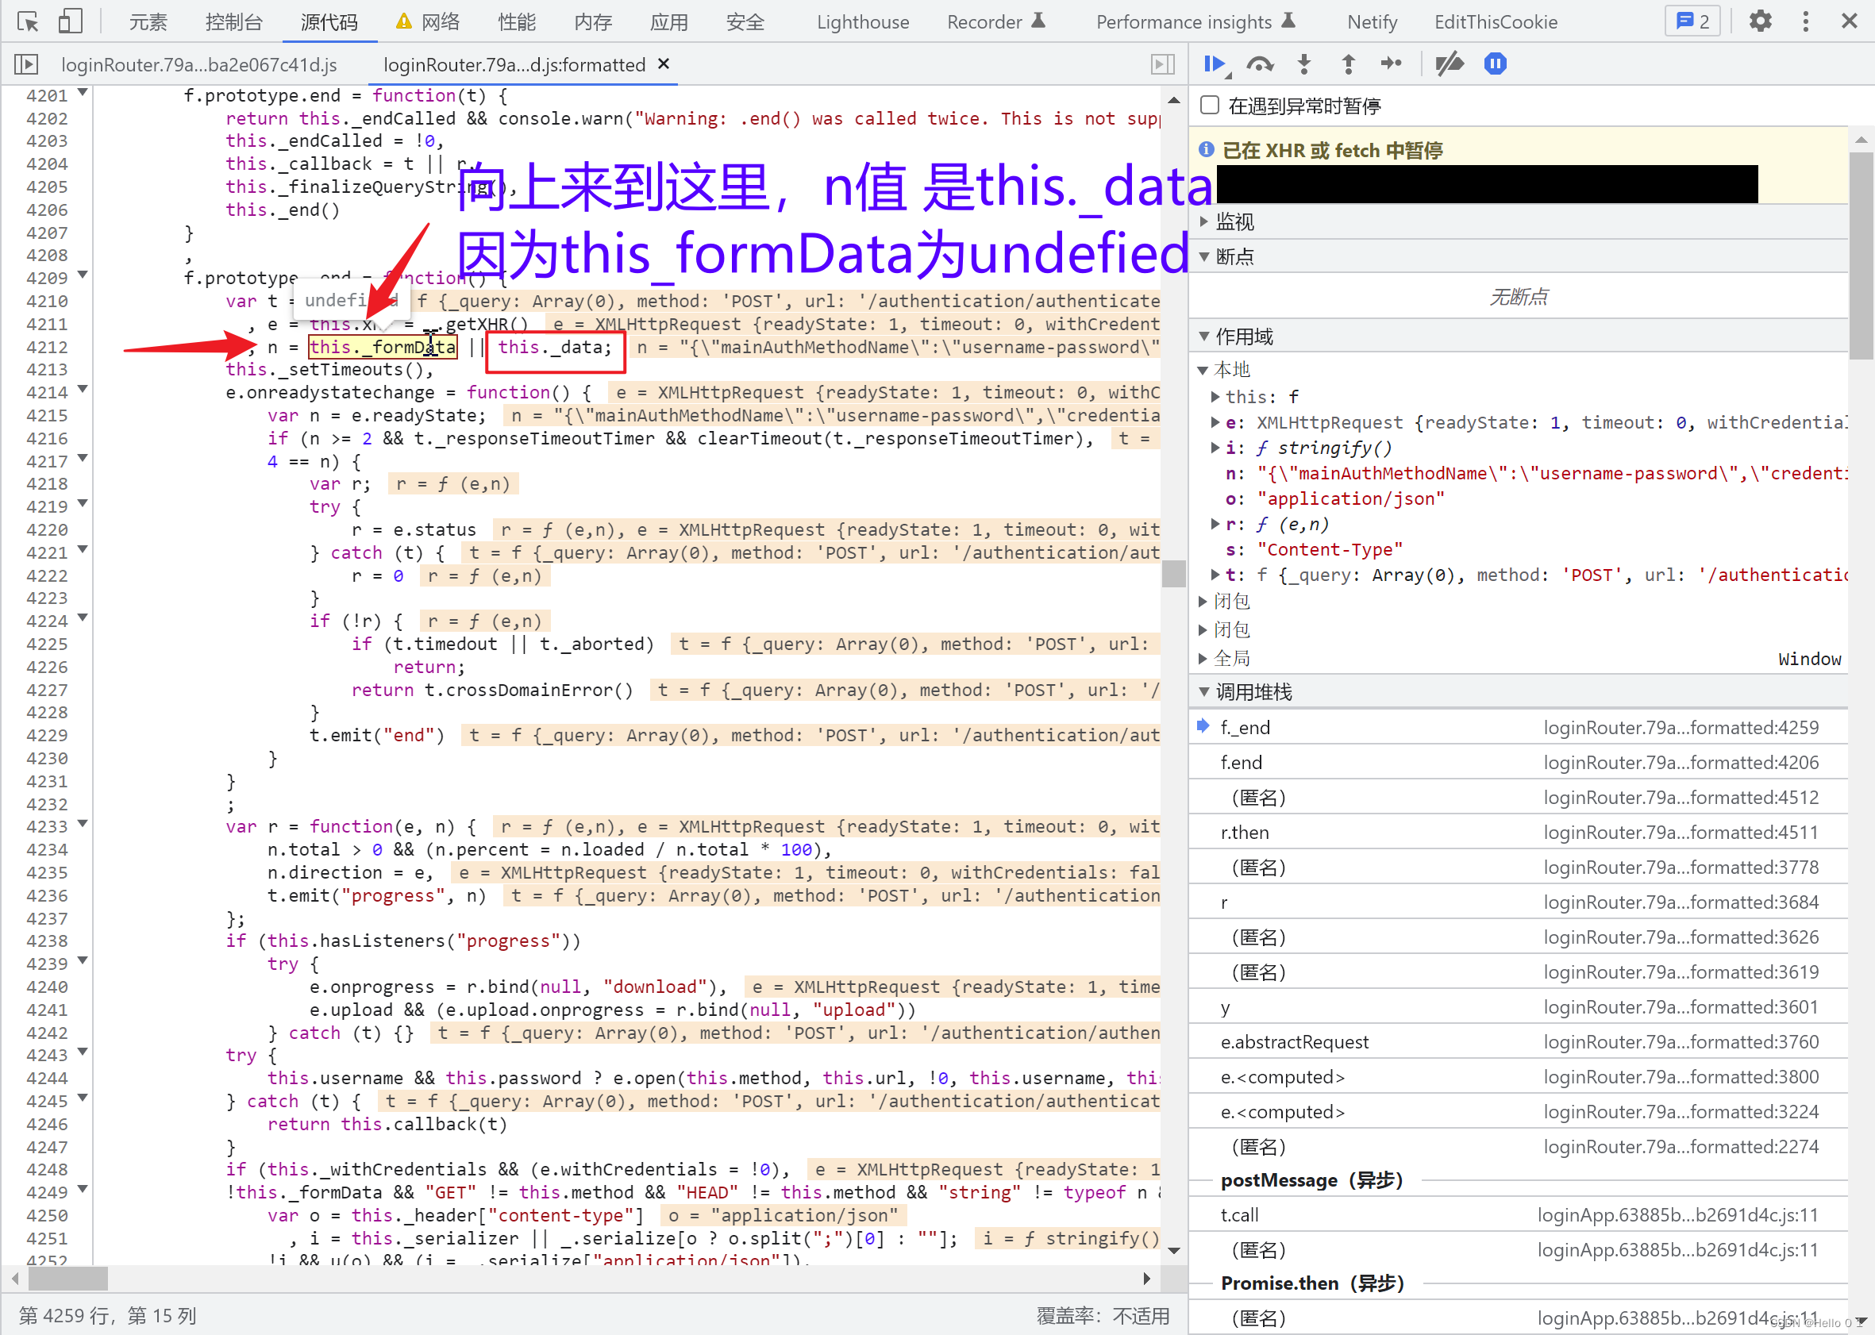The width and height of the screenshot is (1875, 1335).
Task: Switch to the 网络 tab
Action: click(x=440, y=21)
